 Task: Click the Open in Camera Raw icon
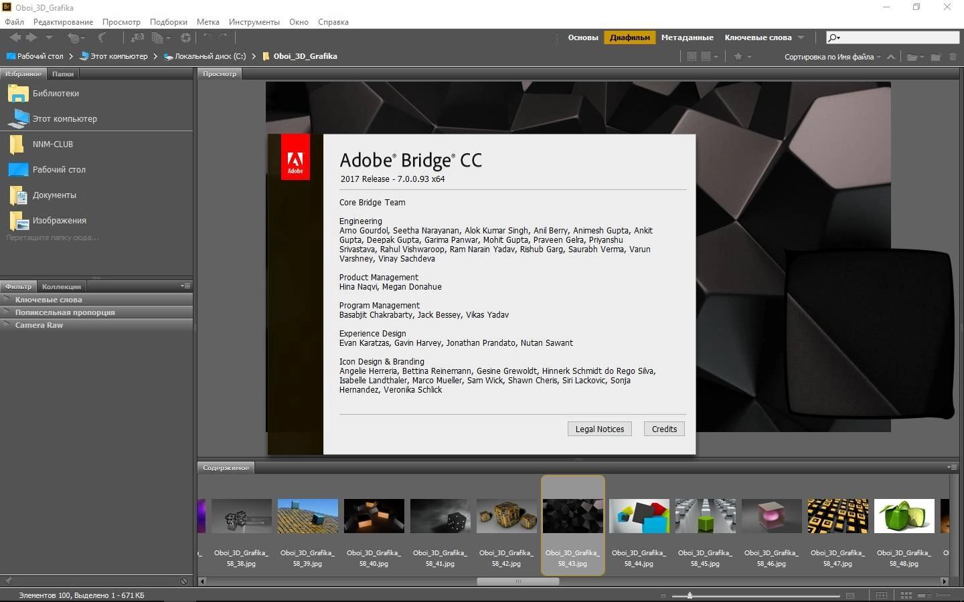click(x=185, y=37)
